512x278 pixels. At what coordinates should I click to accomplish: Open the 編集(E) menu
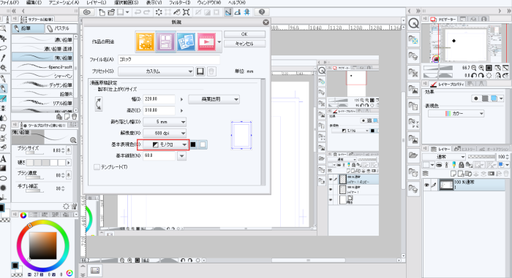click(x=34, y=3)
